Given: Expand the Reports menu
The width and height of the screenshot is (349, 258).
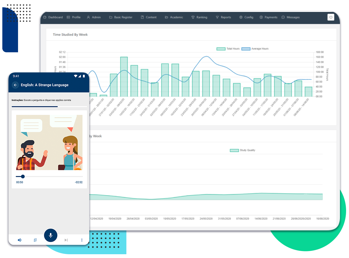Looking at the screenshot, I should (223, 17).
